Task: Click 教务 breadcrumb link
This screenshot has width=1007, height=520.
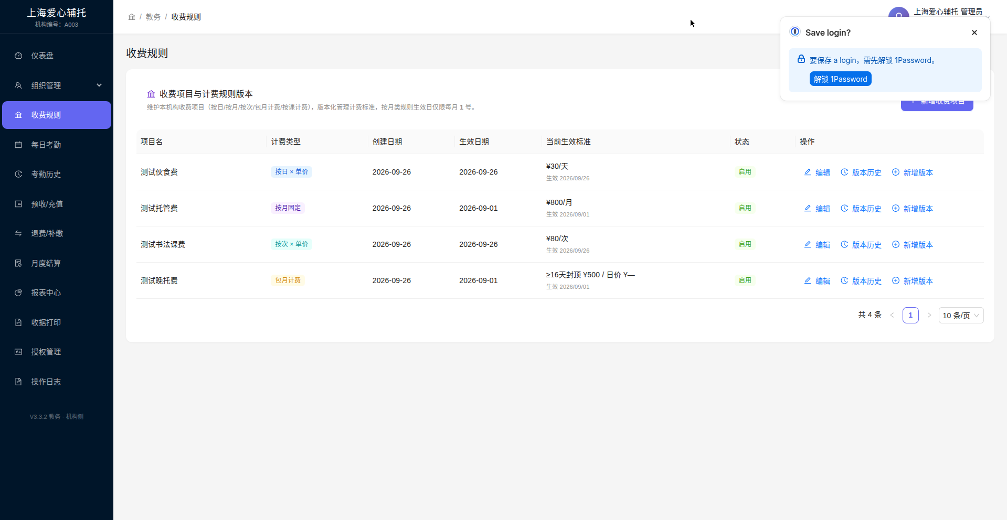Action: click(x=153, y=17)
